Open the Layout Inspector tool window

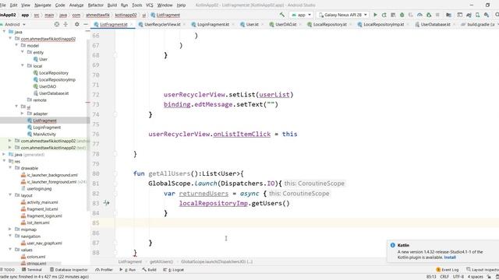coord(483,270)
